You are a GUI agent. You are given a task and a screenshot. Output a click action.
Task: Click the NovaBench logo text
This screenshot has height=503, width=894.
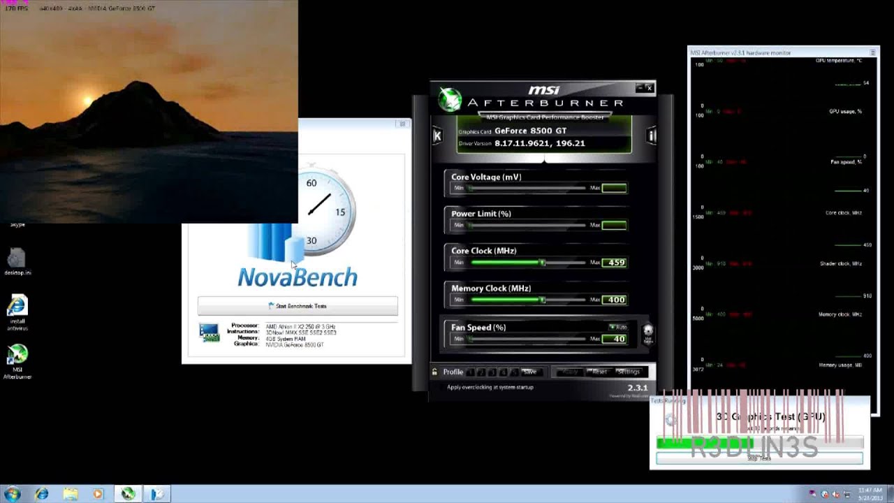(298, 277)
